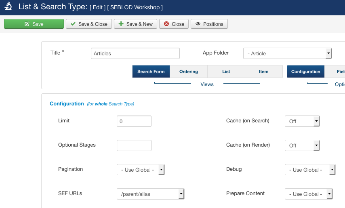Viewport: 345px width, 208px height.
Task: Select the cut-off Fields tab
Action: tap(335, 71)
